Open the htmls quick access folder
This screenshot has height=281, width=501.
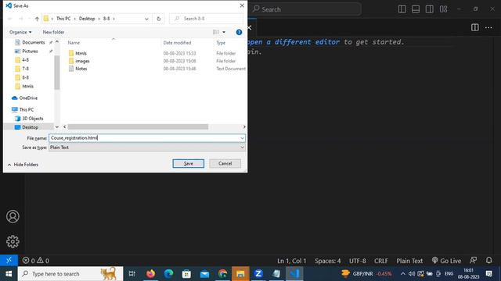(x=27, y=87)
